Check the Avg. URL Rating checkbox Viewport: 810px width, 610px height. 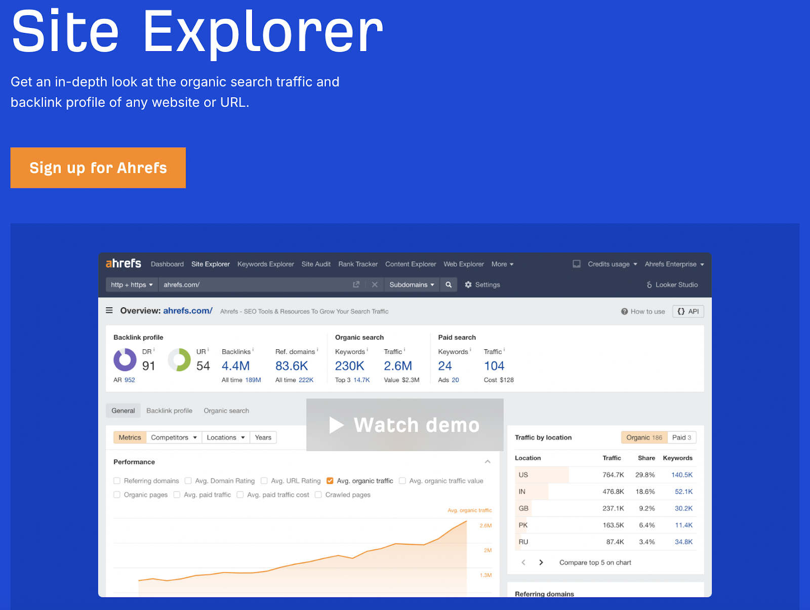pyautogui.click(x=264, y=481)
